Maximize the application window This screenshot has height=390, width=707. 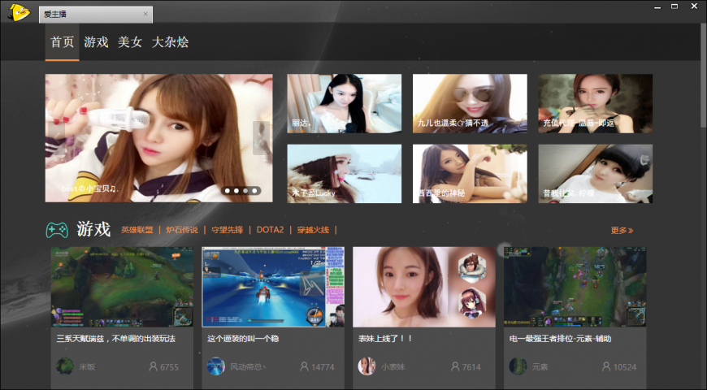[x=674, y=6]
